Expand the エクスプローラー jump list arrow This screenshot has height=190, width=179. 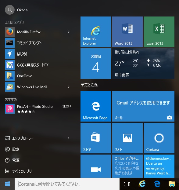(69, 138)
